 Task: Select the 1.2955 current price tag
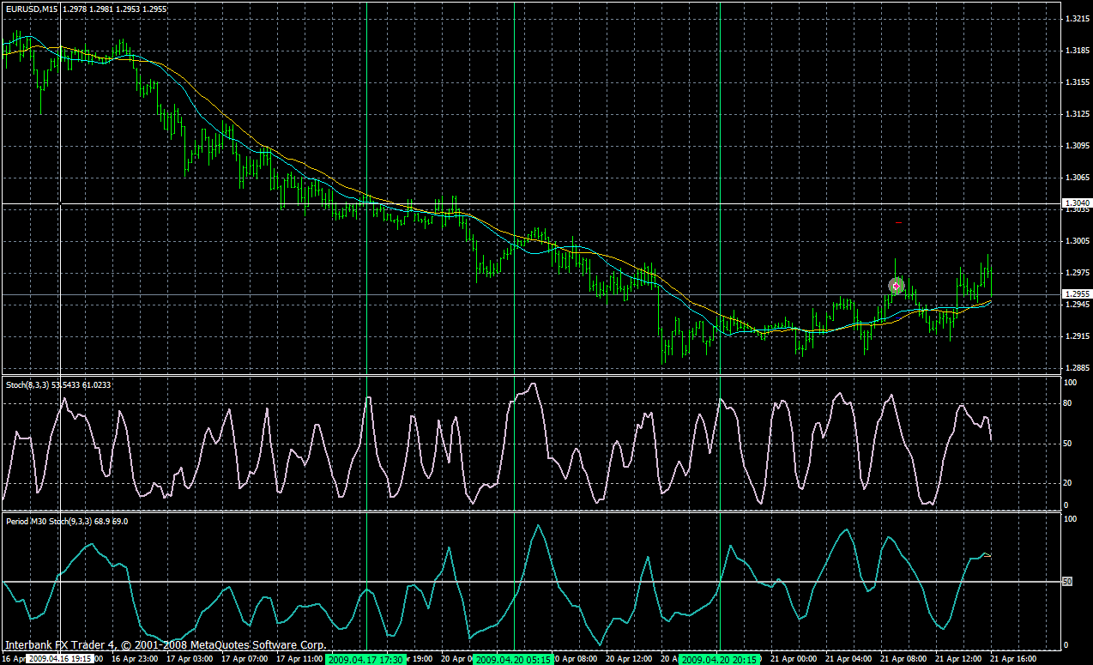(x=1077, y=294)
